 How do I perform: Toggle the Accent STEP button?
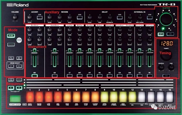tap(40, 18)
